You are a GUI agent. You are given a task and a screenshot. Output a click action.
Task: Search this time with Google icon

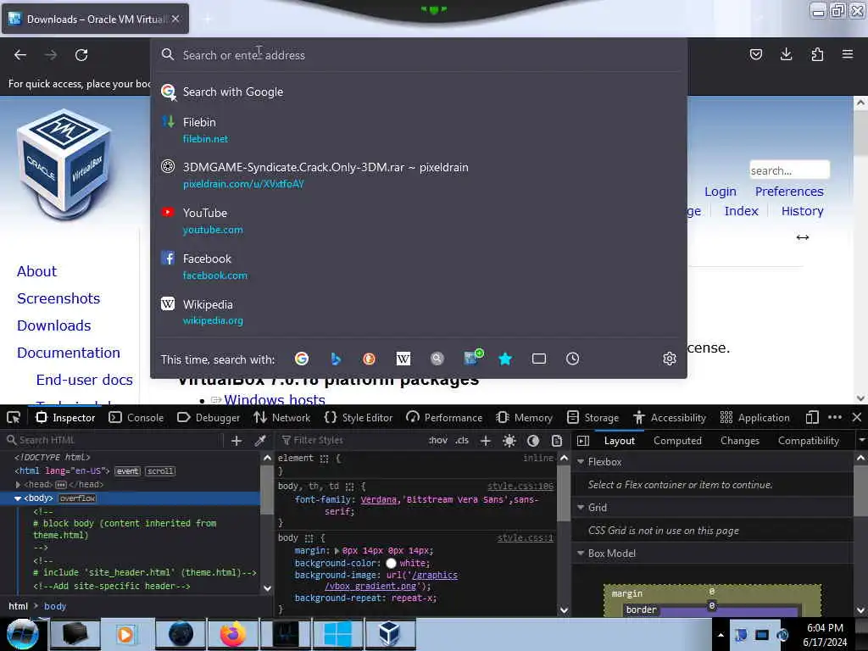click(302, 359)
